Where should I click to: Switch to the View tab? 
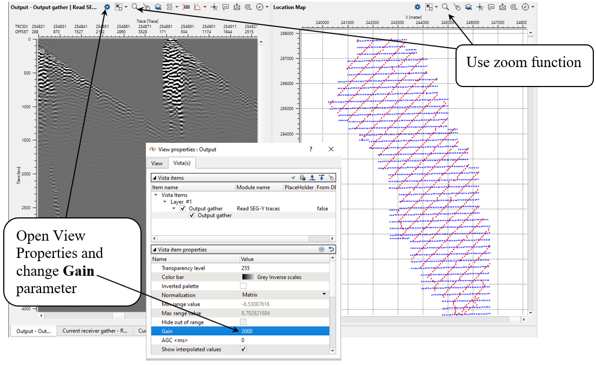[x=157, y=163]
